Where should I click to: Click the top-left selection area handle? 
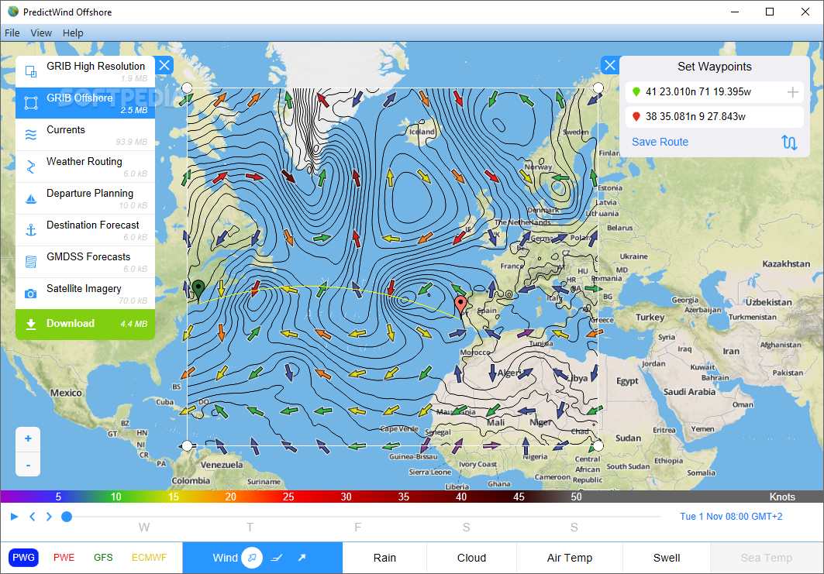(187, 88)
